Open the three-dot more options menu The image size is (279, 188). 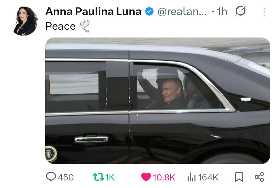[x=265, y=12]
